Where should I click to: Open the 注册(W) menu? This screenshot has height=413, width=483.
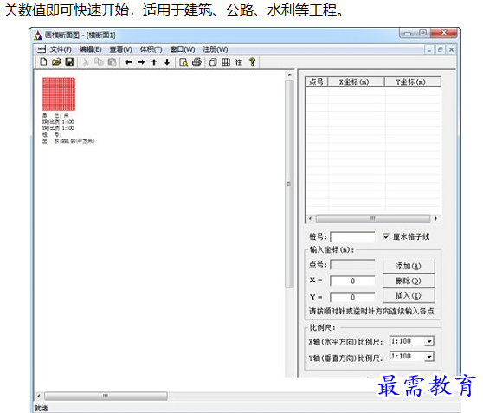pos(216,49)
